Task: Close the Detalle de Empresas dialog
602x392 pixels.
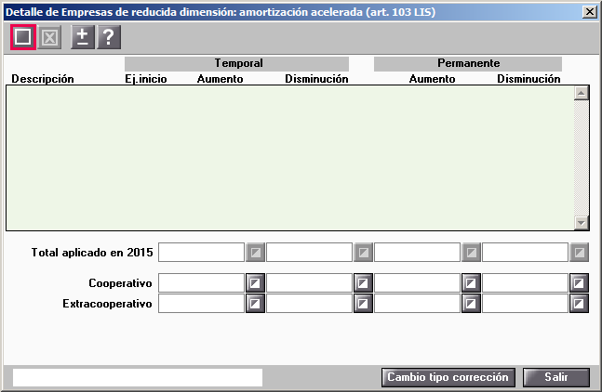Action: (590, 12)
